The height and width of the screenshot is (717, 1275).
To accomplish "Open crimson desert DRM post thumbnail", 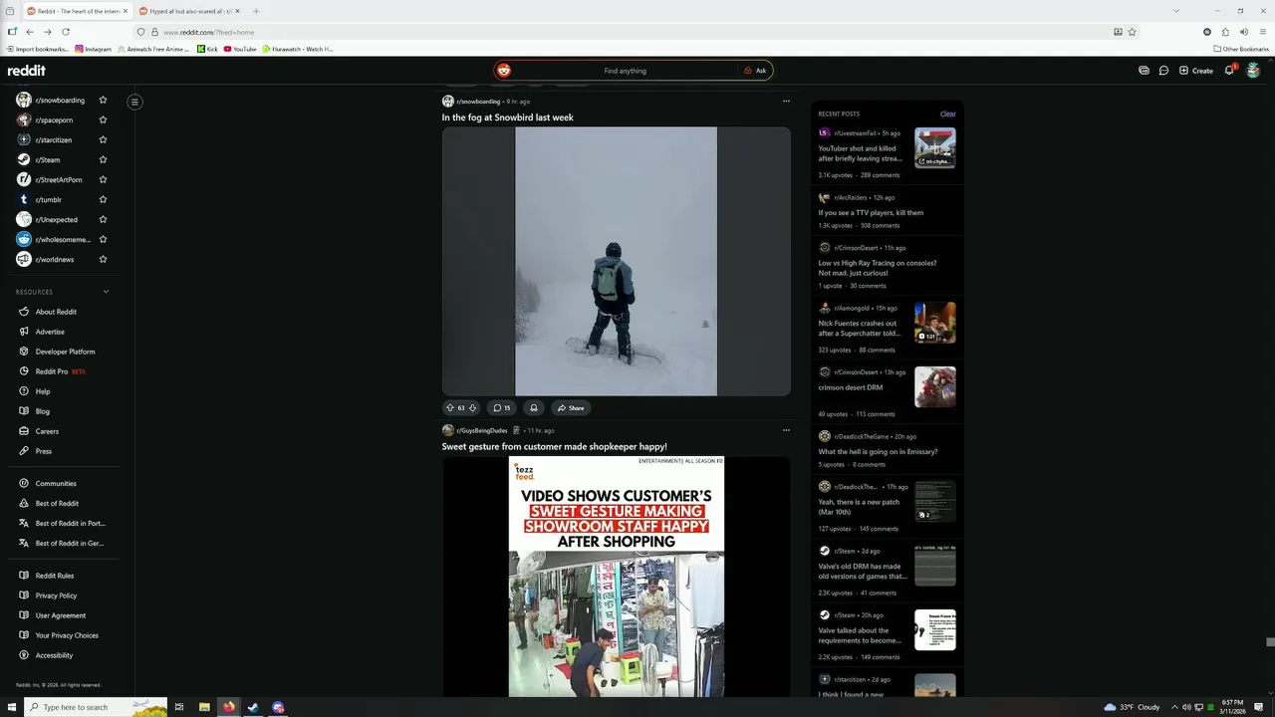I will 935,386.
